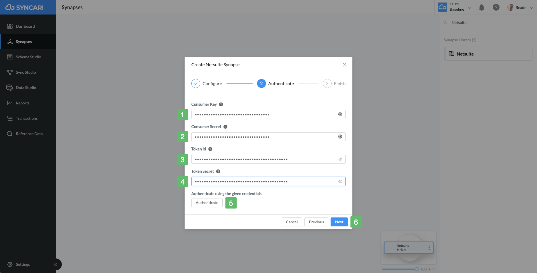Collapse the sidebar with the double-chevron
This screenshot has height=273, width=537.
[56, 264]
